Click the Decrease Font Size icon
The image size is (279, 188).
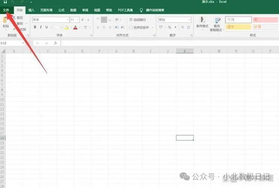(88, 20)
